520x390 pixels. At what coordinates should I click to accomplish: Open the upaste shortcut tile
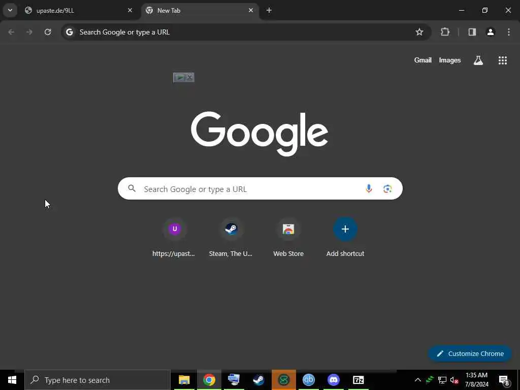point(174,238)
